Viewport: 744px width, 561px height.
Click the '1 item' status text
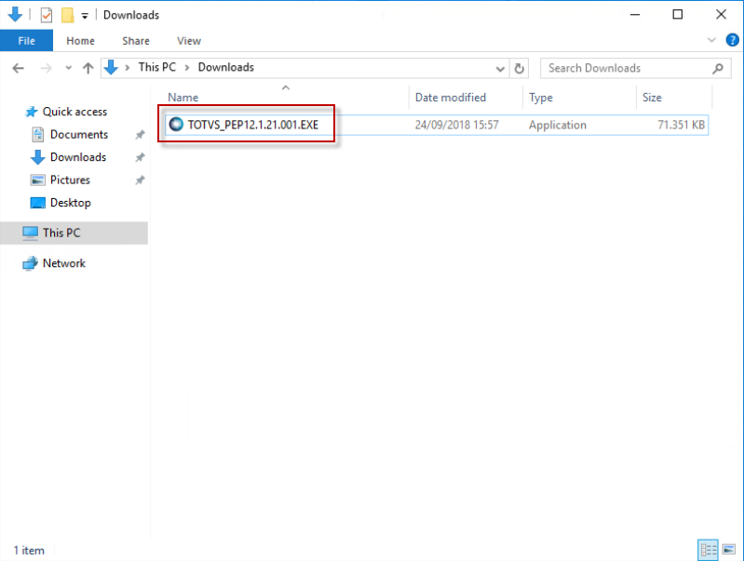[x=29, y=551]
